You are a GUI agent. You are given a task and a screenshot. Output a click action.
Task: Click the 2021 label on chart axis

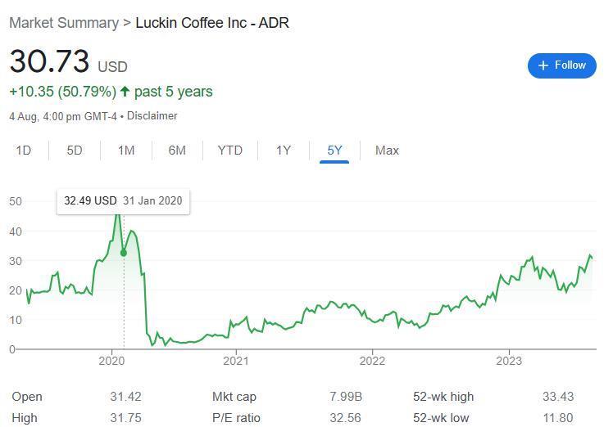235,361
